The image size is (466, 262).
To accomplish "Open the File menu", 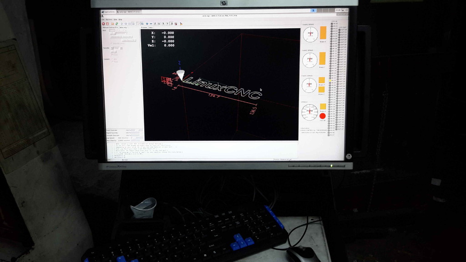I will [103, 20].
